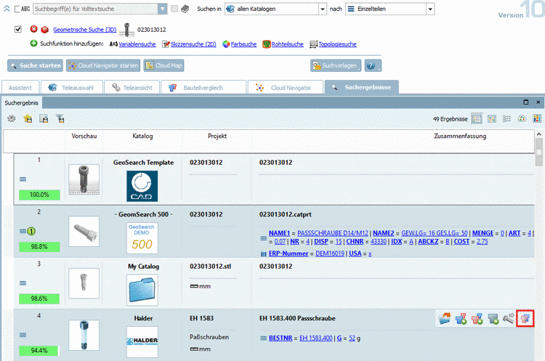Click the CAD GeoSearch Template catalog logo
The height and width of the screenshot is (361, 545).
pos(142,186)
